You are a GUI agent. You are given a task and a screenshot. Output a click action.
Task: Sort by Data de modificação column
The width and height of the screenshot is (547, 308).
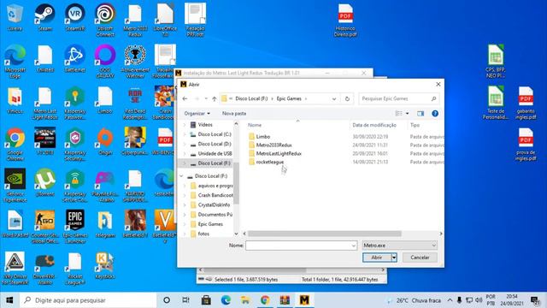click(374, 125)
